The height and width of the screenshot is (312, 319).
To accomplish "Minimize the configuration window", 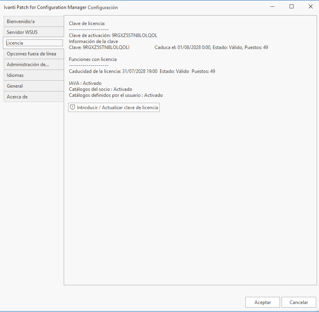I will (x=273, y=7).
